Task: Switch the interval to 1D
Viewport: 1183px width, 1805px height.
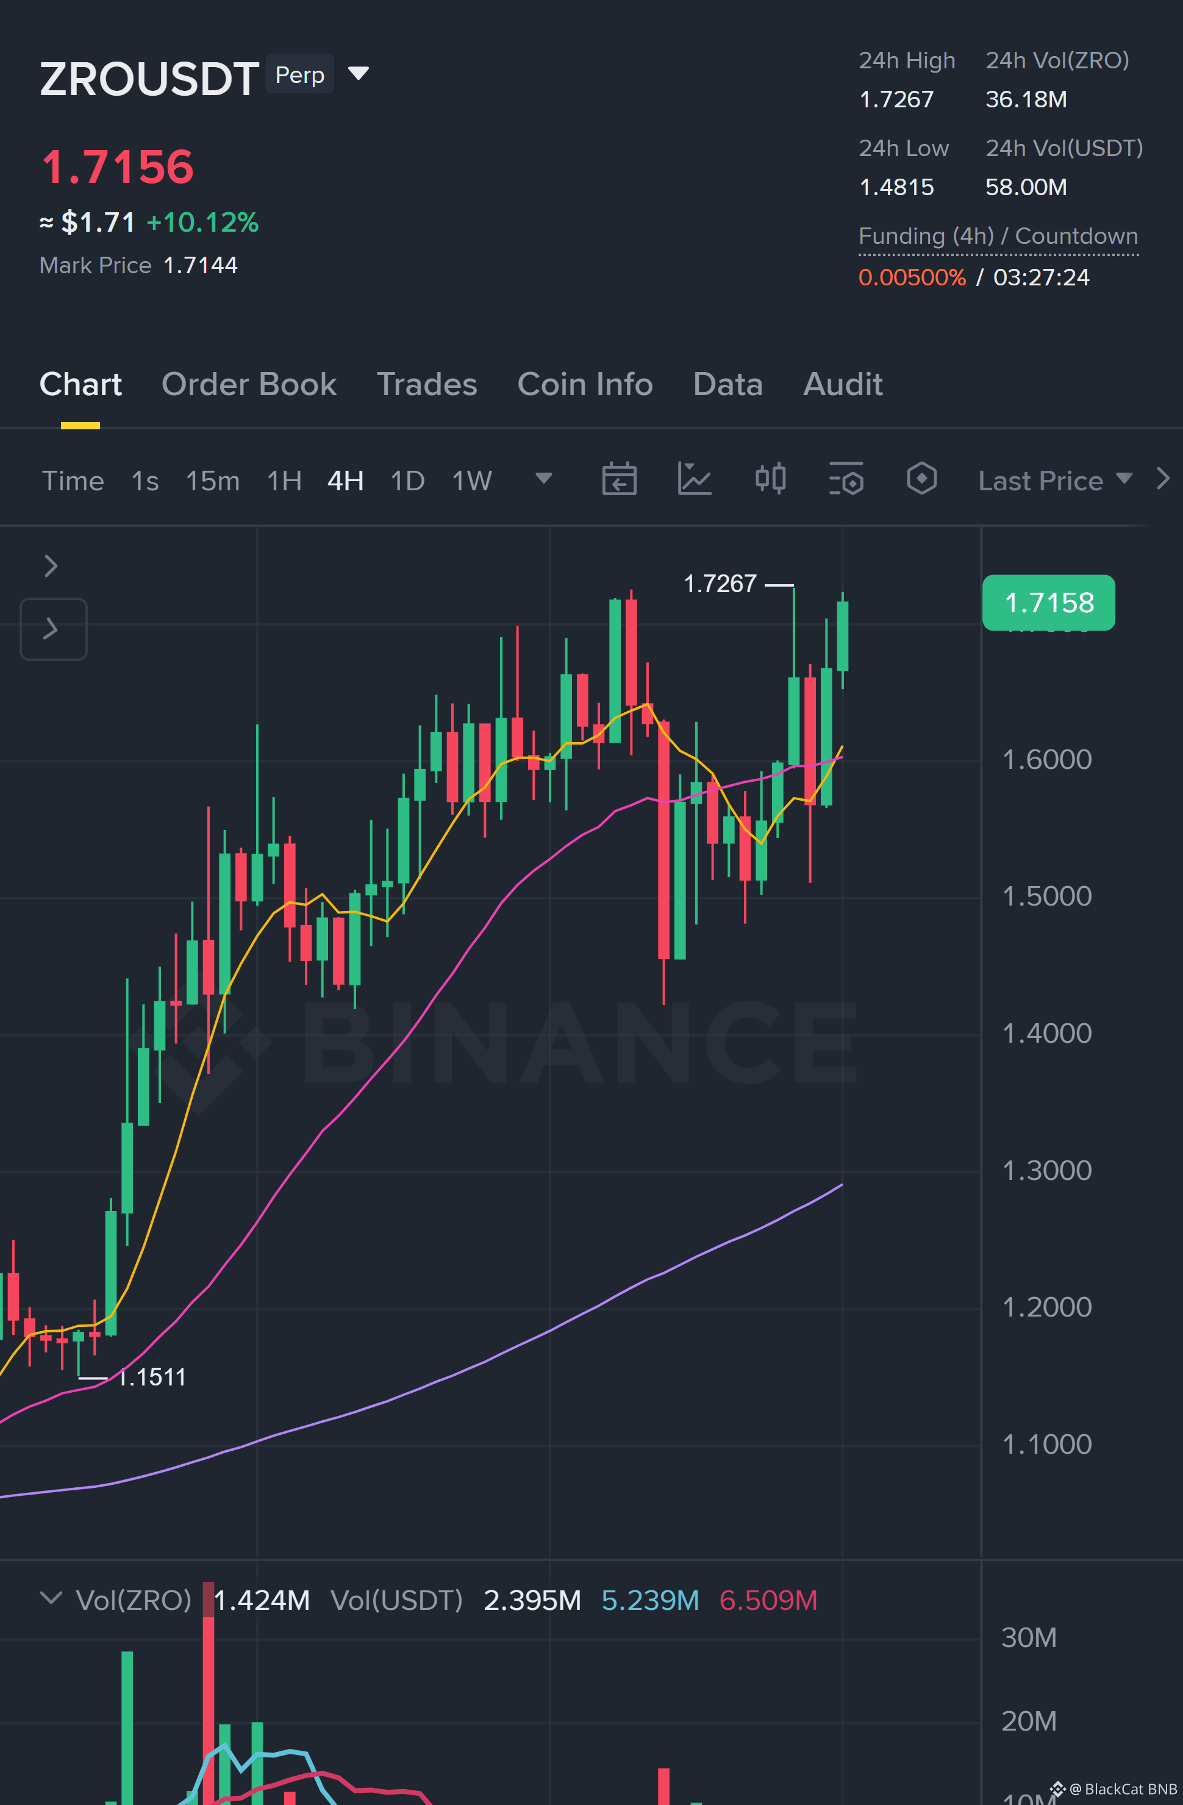Action: point(407,481)
